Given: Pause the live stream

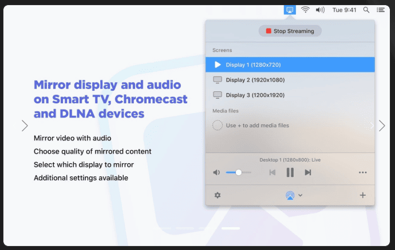Looking at the screenshot, I should coord(290,172).
